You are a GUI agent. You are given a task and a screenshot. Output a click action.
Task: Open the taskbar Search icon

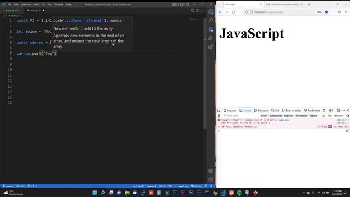103,193
